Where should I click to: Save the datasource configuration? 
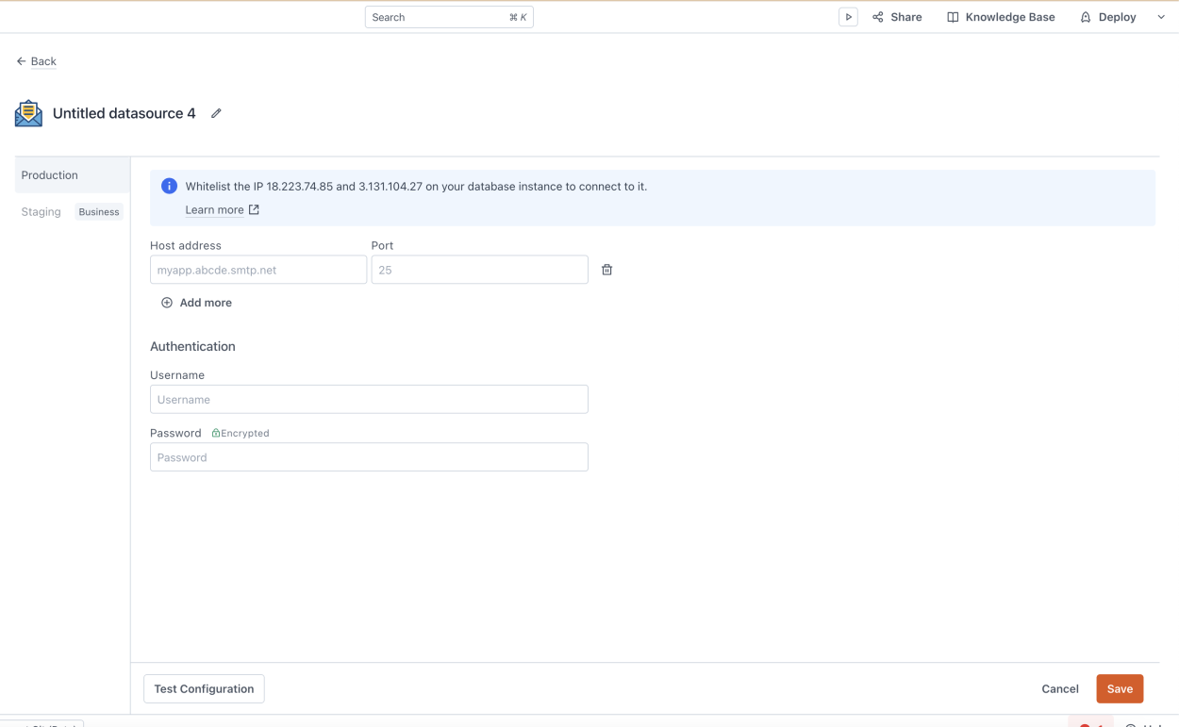[x=1120, y=688]
